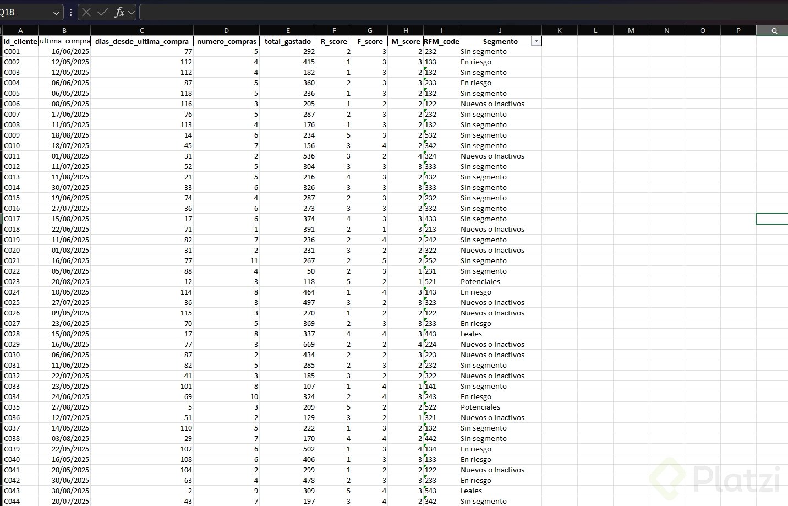The height and width of the screenshot is (506, 788).
Task: Select column K by its header
Action: coord(560,31)
